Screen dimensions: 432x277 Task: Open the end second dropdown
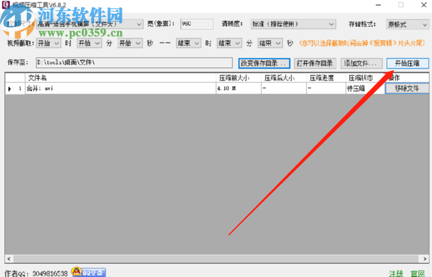(x=270, y=43)
